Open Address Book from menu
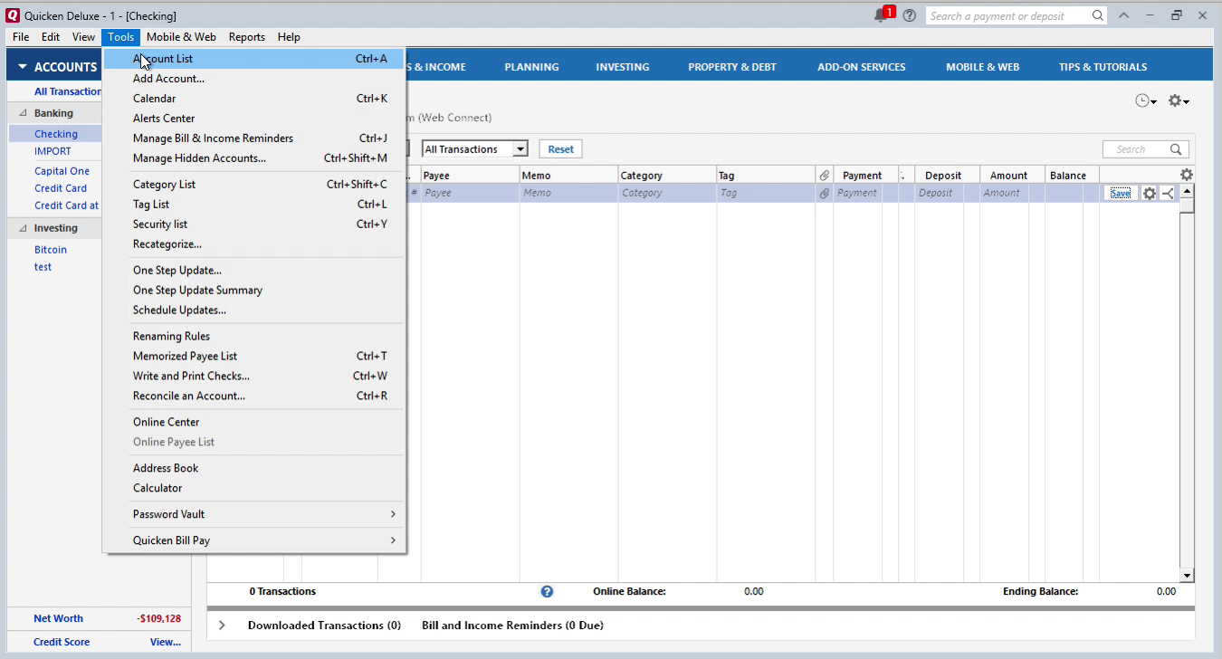Screen dimensions: 1222x659 point(253,469)
